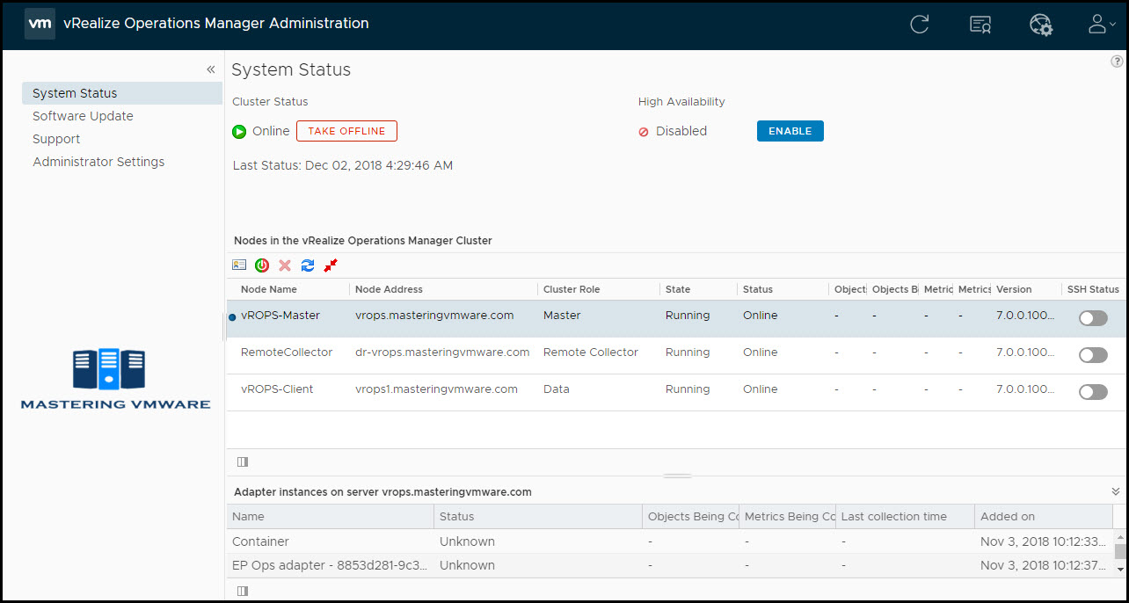Click the VMware vm logo in header

(40, 24)
